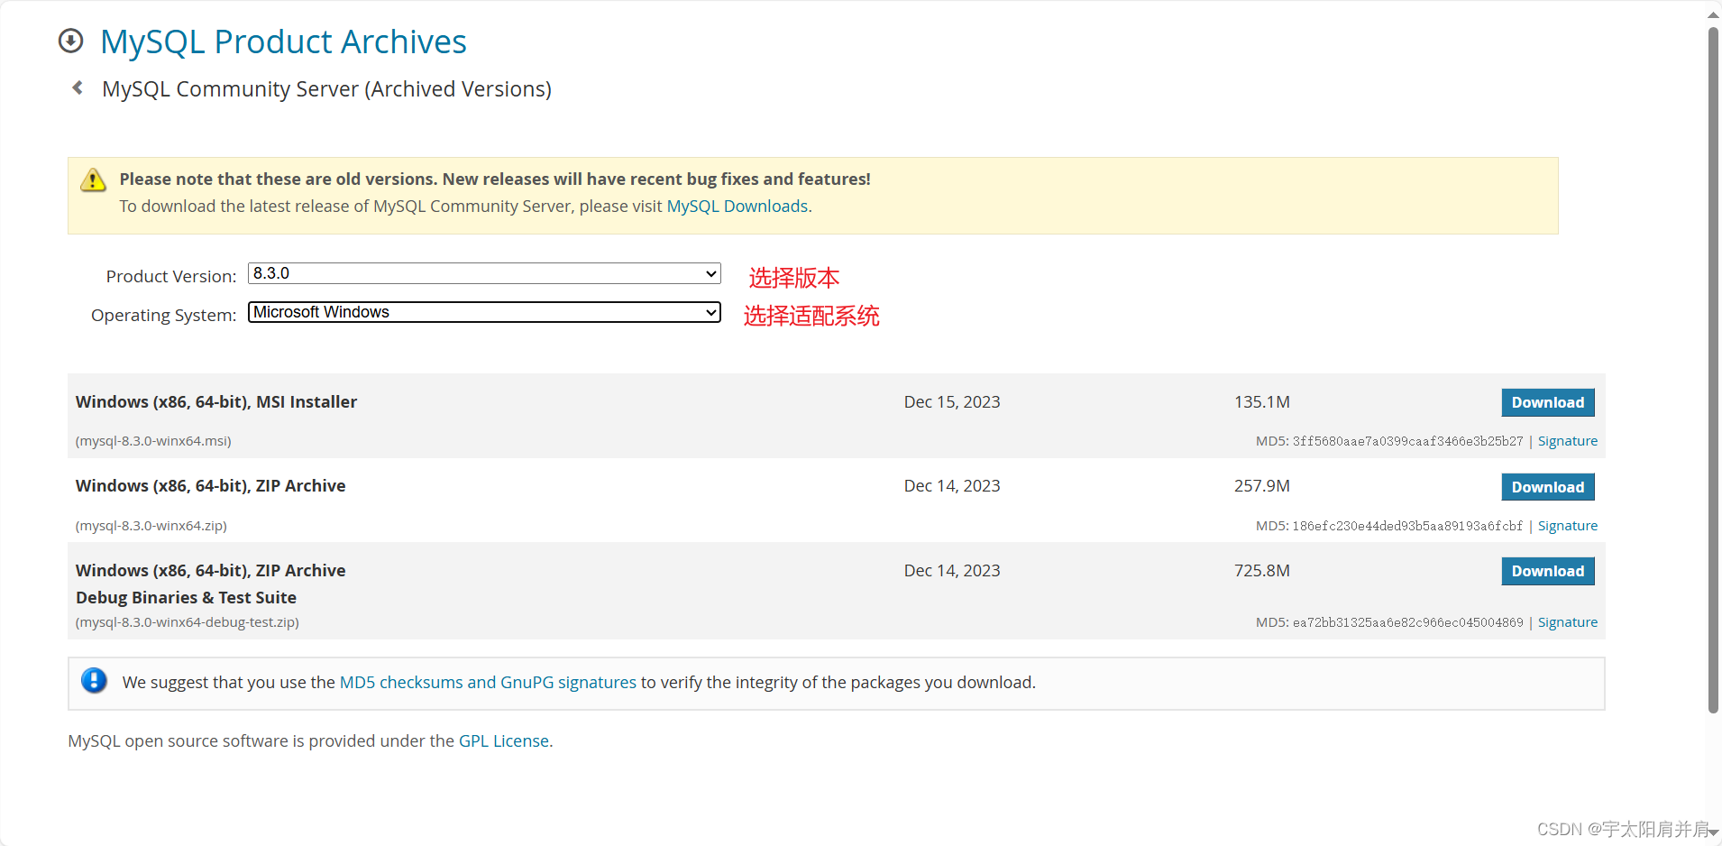Screen dimensions: 1722x846
Task: Click the MySQL Product Archives heading
Action: pos(283,41)
